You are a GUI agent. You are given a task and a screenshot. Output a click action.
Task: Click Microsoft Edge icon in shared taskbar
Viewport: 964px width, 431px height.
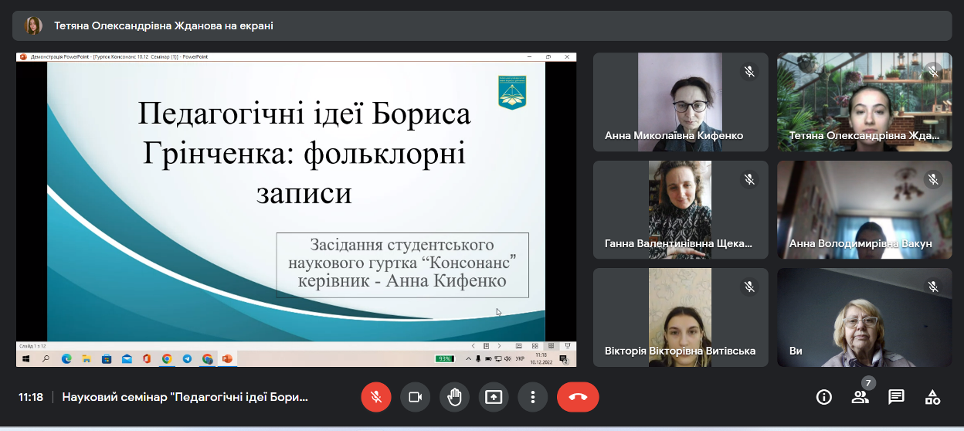(66, 359)
